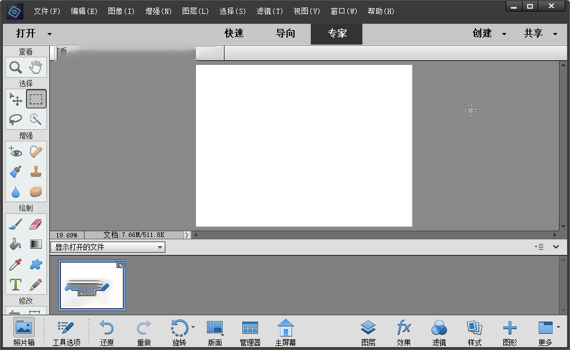
Task: Select the Custom Shape tool
Action: coord(35,264)
